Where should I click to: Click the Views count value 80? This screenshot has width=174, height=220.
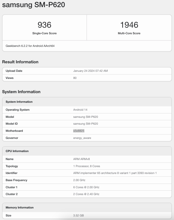point(75,78)
